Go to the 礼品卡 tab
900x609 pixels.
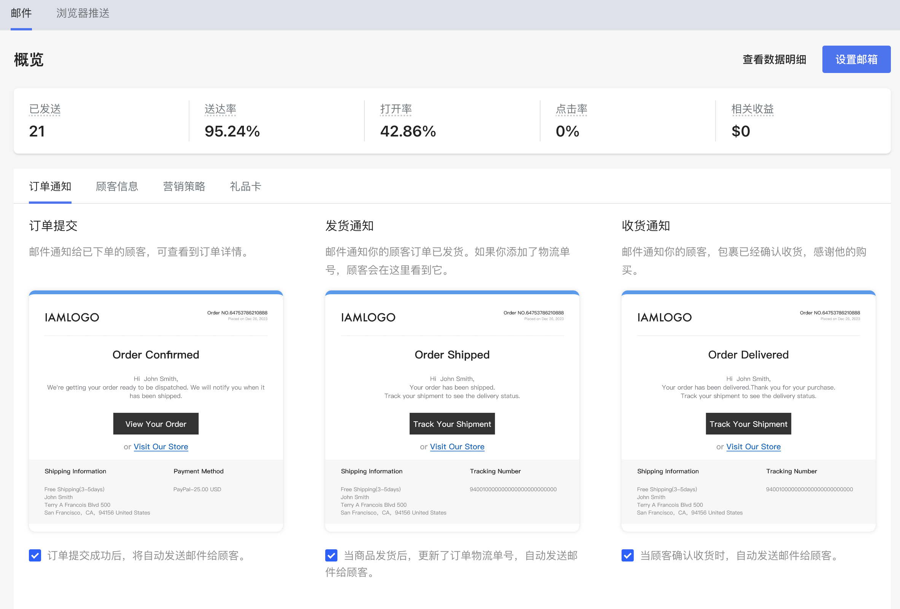click(245, 187)
